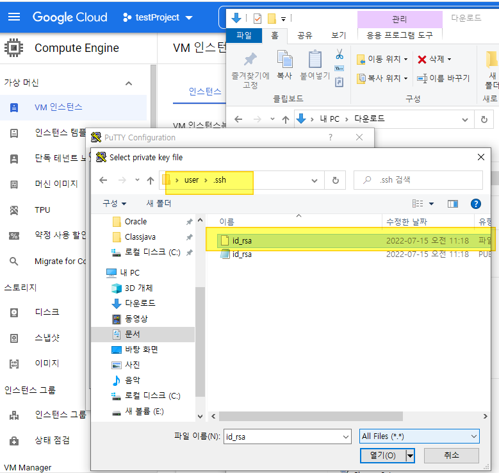This screenshot has height=473, width=499.
Task: Click 다운로드 in File Explorer address bar
Action: (369, 119)
